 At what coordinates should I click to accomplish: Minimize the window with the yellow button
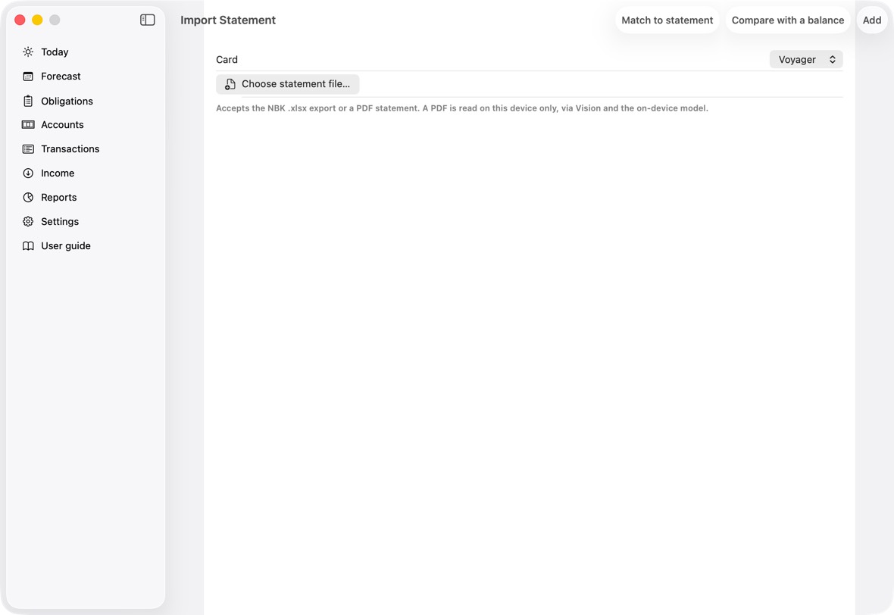click(x=37, y=20)
